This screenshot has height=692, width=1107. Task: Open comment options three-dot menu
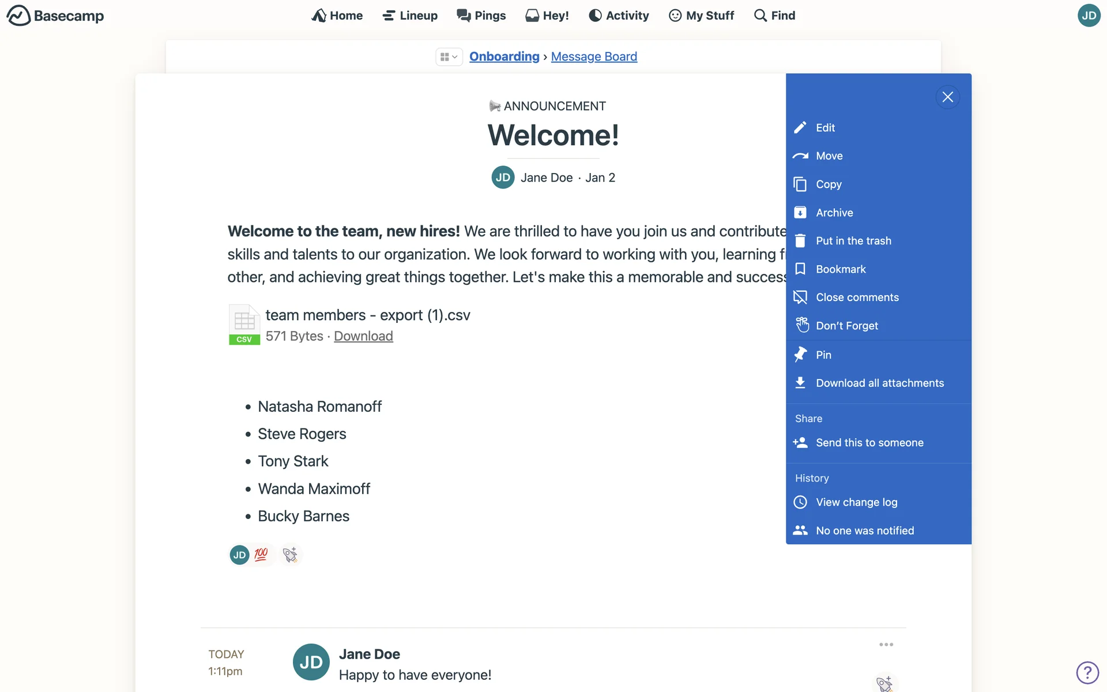(x=886, y=645)
